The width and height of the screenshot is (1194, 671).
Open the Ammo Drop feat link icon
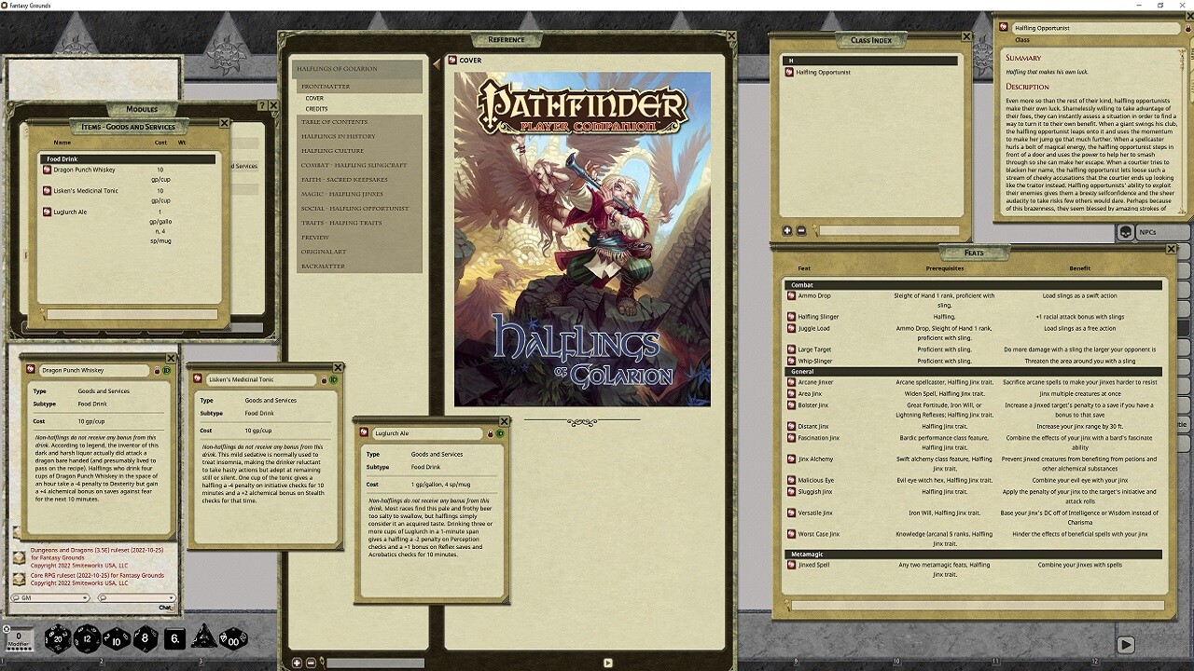pyautogui.click(x=791, y=295)
